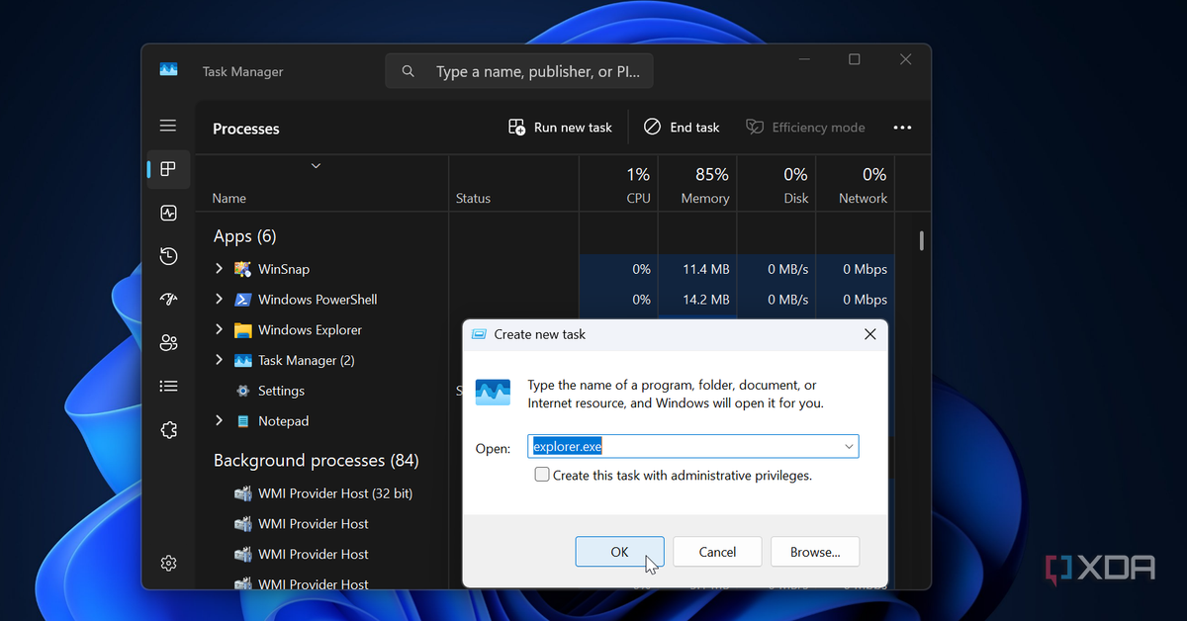This screenshot has height=621, width=1187.
Task: Open Startup apps sidebar icon
Action: (168, 300)
